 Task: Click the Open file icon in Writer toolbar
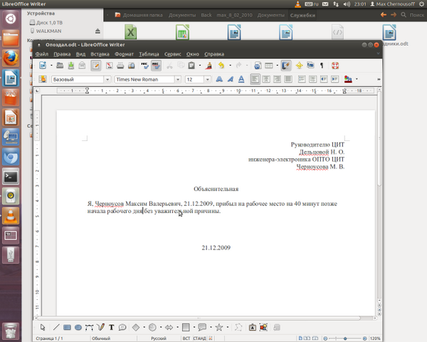[x=60, y=66]
